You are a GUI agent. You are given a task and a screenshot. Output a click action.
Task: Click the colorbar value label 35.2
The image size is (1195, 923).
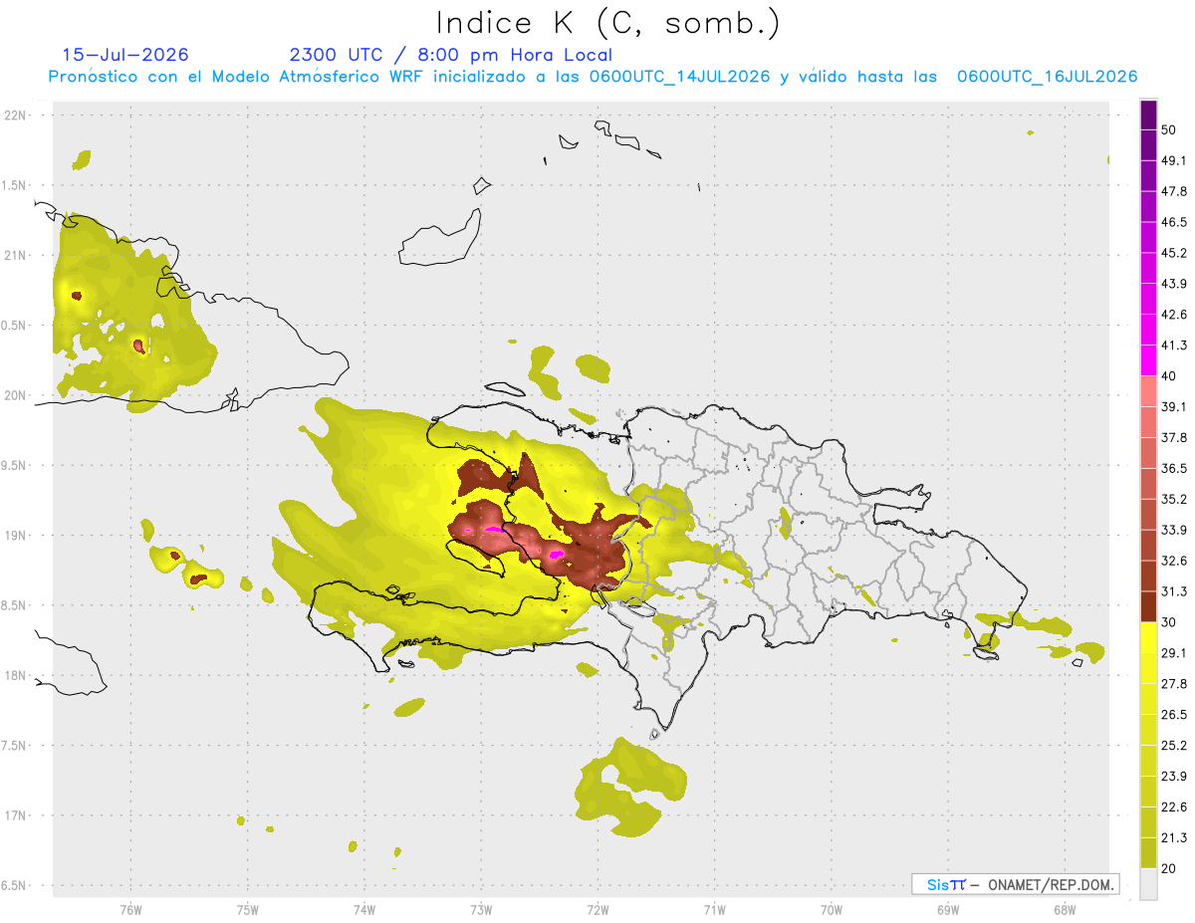point(1174,499)
